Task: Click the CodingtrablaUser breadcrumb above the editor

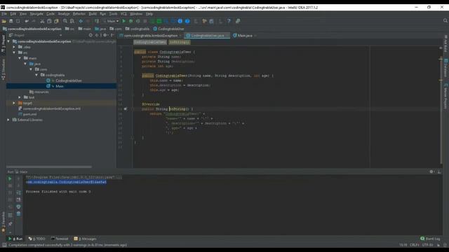Action: tap(149, 42)
